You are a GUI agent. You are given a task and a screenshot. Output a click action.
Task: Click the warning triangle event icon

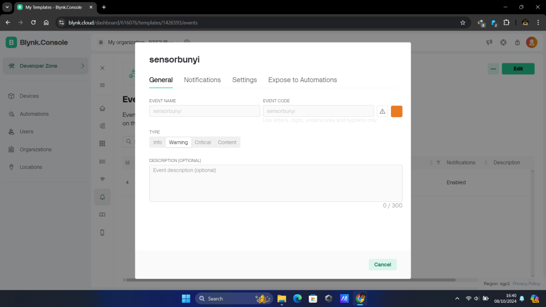click(382, 111)
